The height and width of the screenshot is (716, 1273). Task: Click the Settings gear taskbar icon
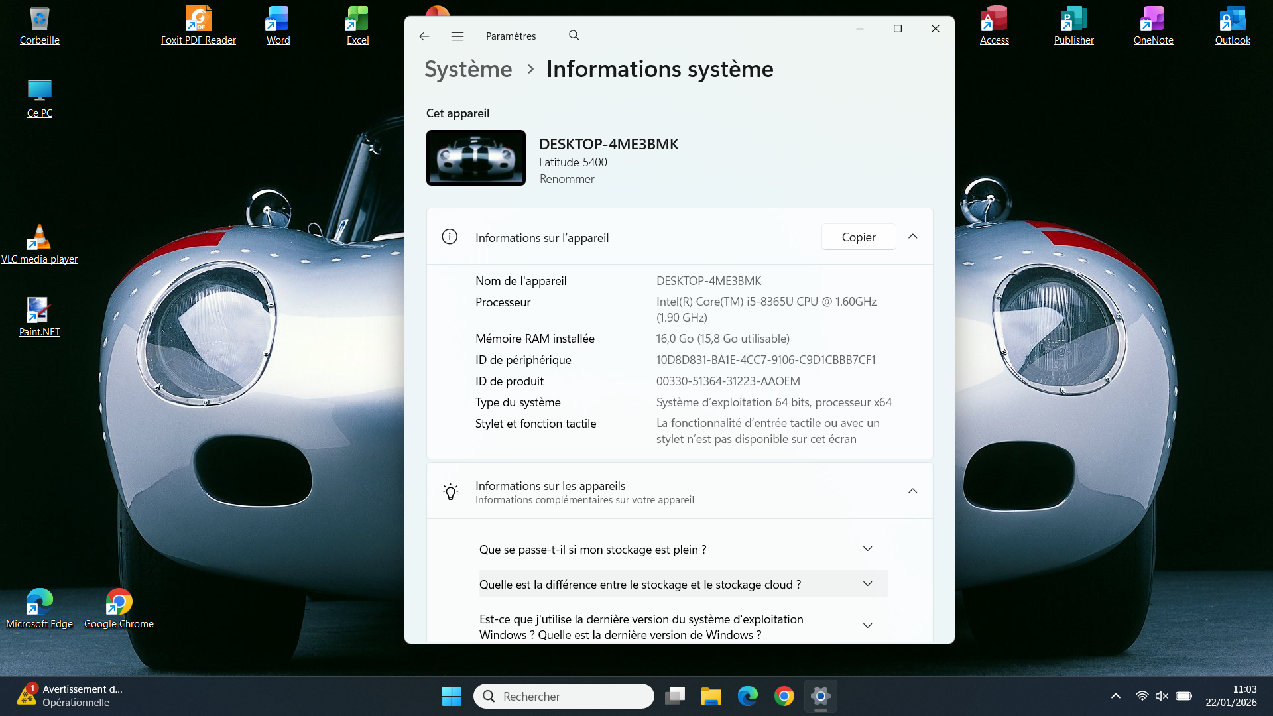pyautogui.click(x=821, y=696)
